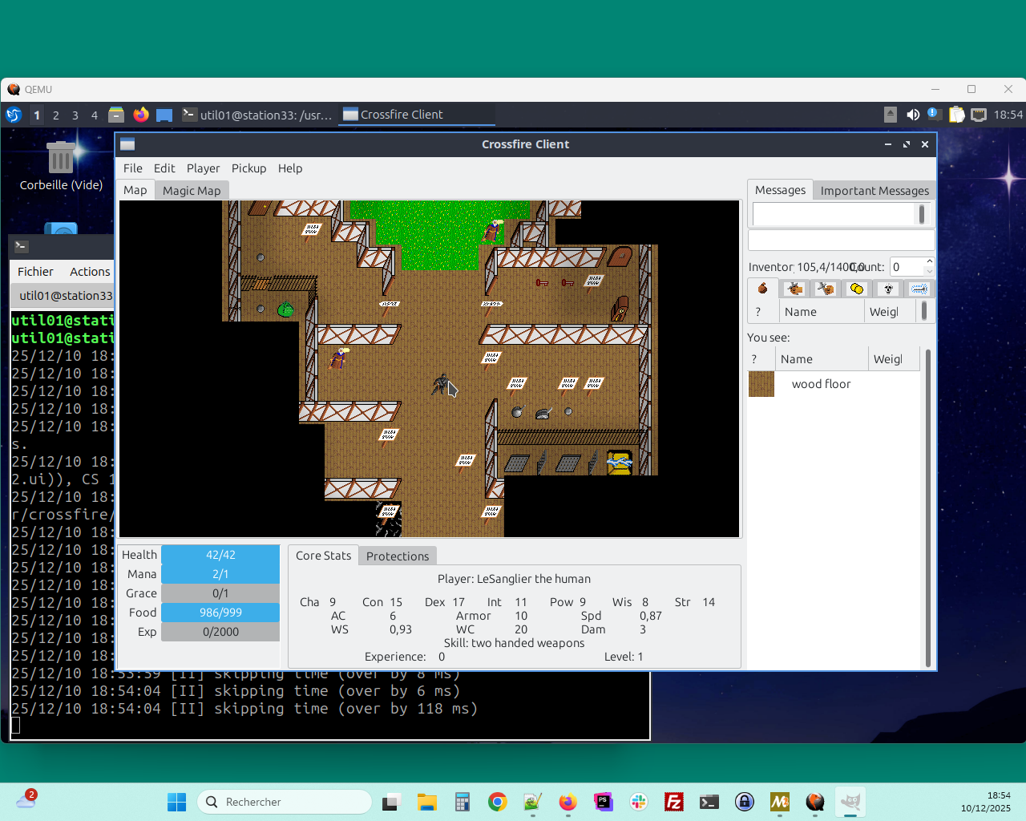Filter applied items using the hand icon tab
This screenshot has height=821, width=1026.
[794, 288]
